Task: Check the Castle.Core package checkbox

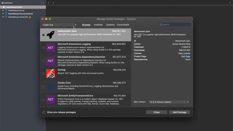Action: [43, 87]
